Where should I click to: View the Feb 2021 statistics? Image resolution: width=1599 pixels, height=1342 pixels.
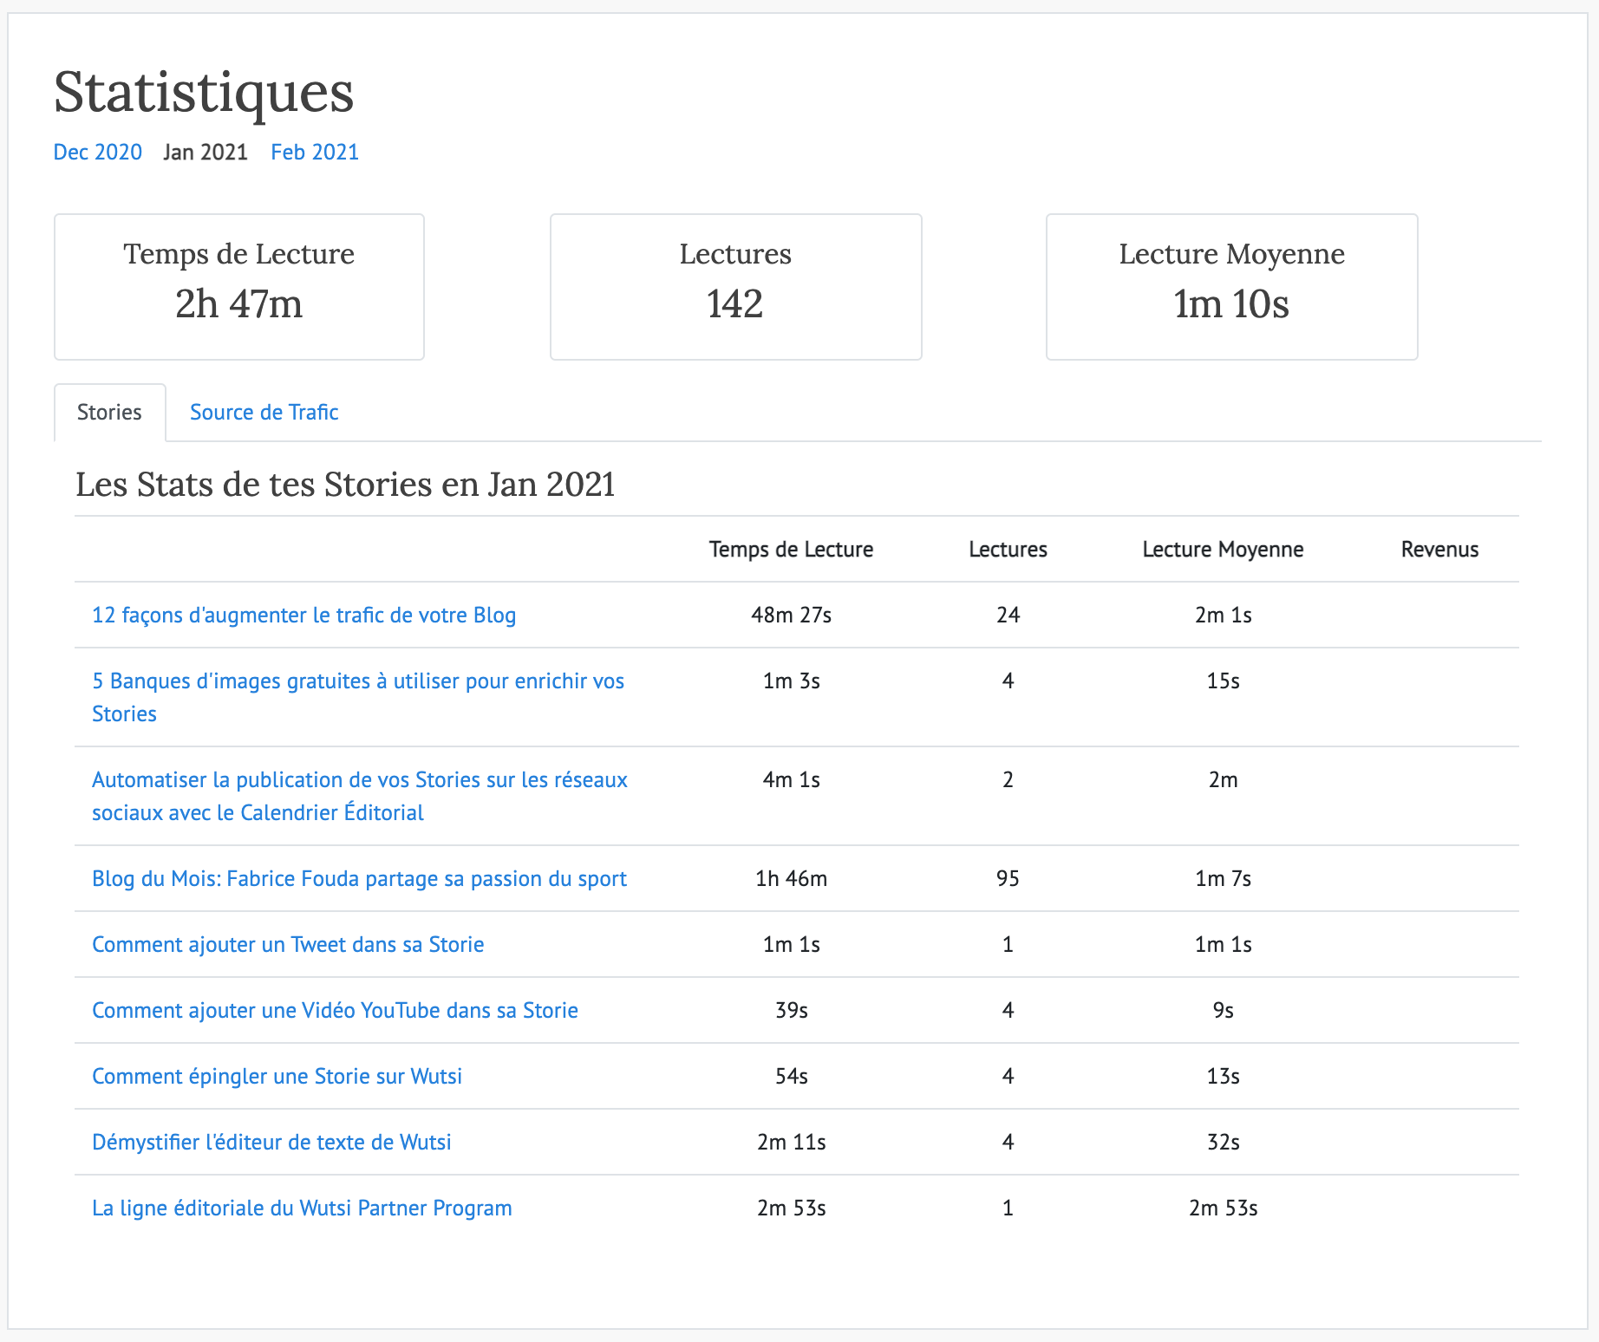click(314, 152)
